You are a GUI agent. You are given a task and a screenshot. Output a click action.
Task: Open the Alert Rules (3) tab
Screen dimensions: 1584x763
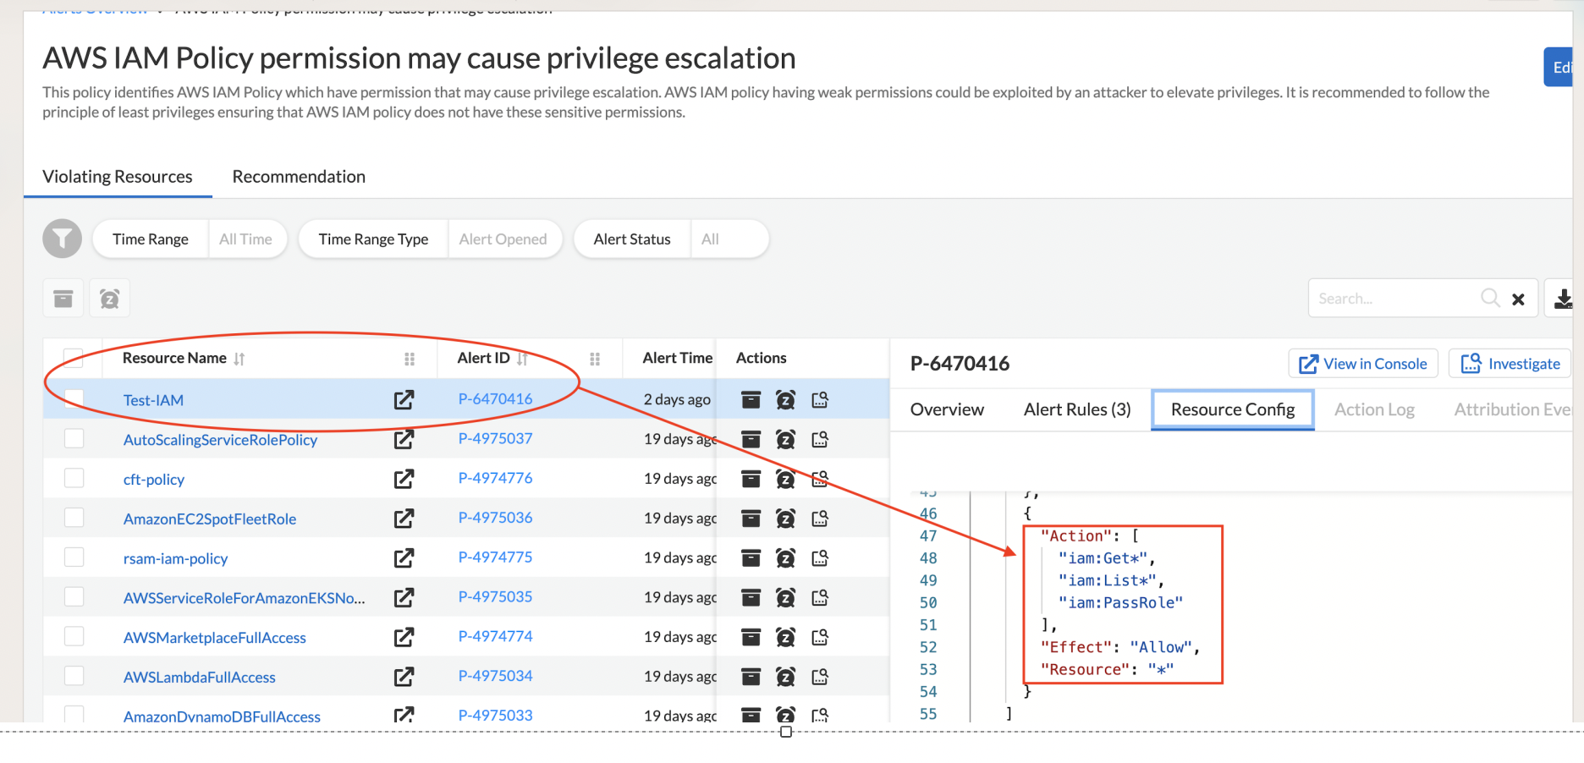(1077, 409)
